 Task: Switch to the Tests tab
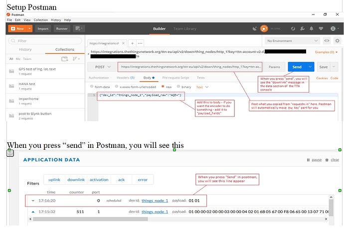(x=200, y=78)
